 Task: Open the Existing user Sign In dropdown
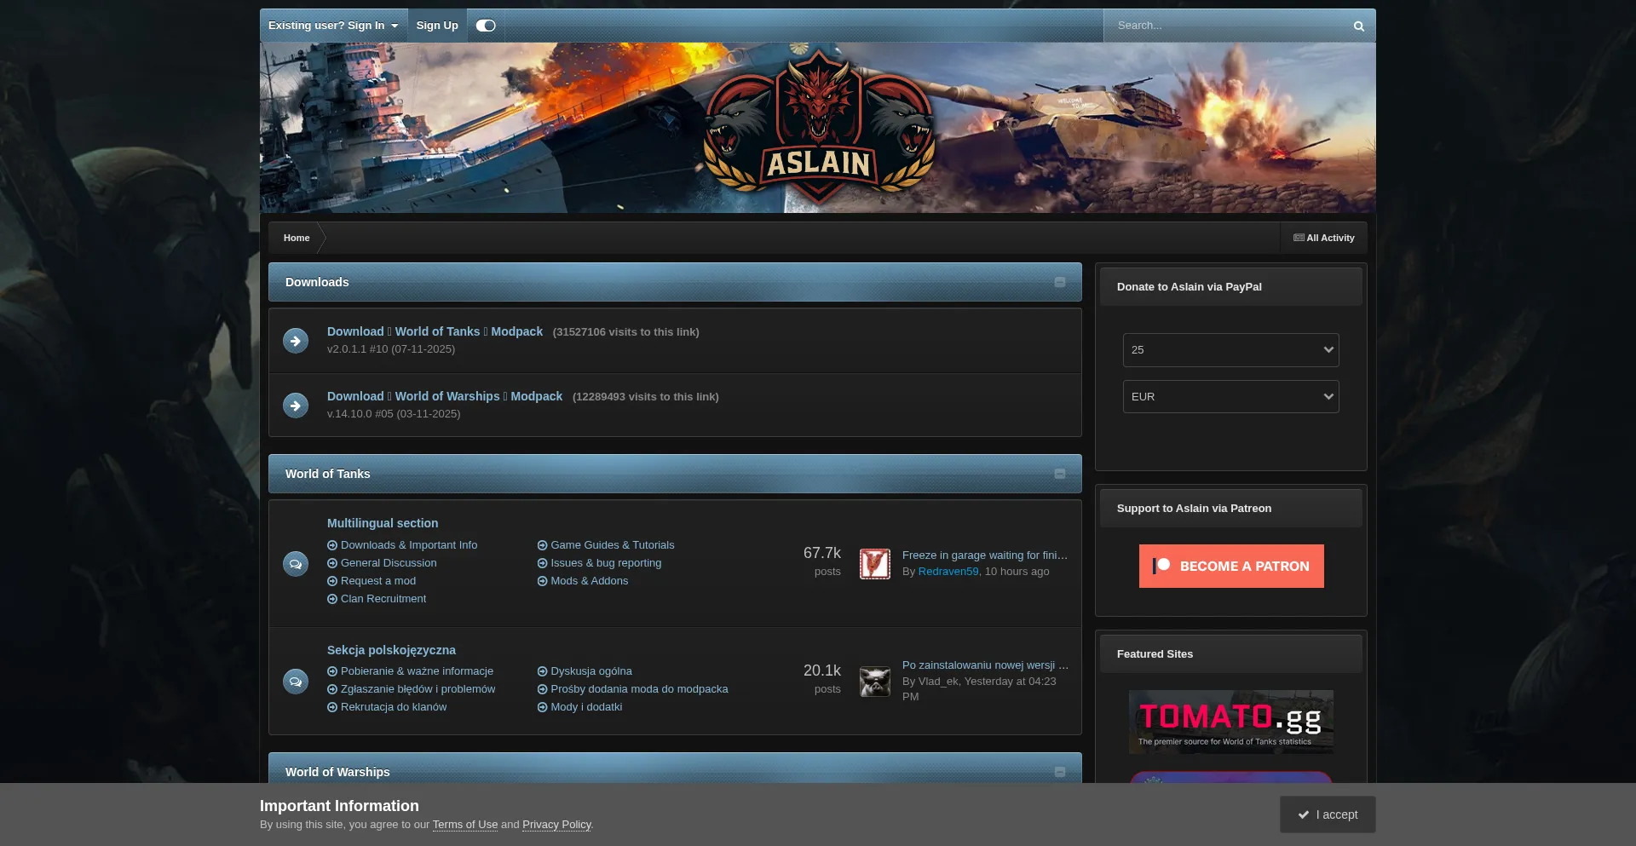point(333,26)
